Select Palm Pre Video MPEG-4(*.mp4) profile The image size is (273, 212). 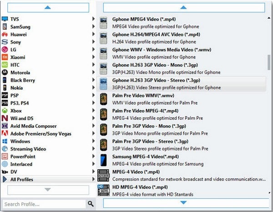pyautogui.click(x=181, y=114)
